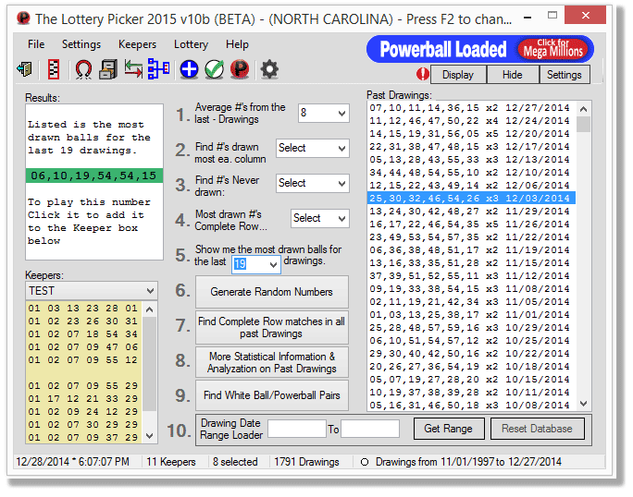Select the drawing dated 11/08/2014
This screenshot has height=497, width=633.
click(x=471, y=288)
